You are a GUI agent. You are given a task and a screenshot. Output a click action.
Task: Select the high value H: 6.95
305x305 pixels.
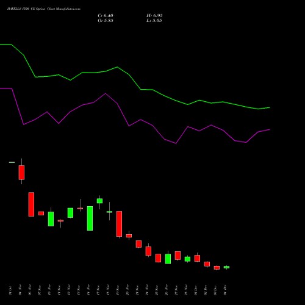coord(154,16)
